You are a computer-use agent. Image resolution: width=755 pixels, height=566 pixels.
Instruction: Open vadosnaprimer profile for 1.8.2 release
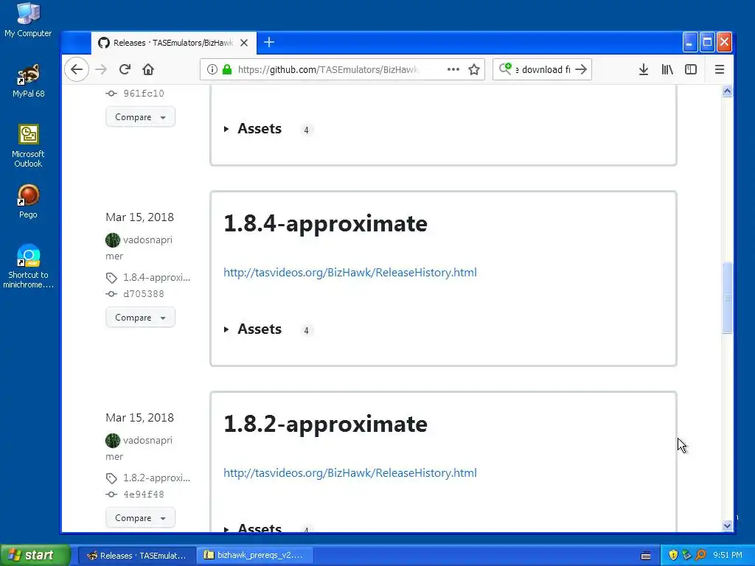click(x=147, y=440)
